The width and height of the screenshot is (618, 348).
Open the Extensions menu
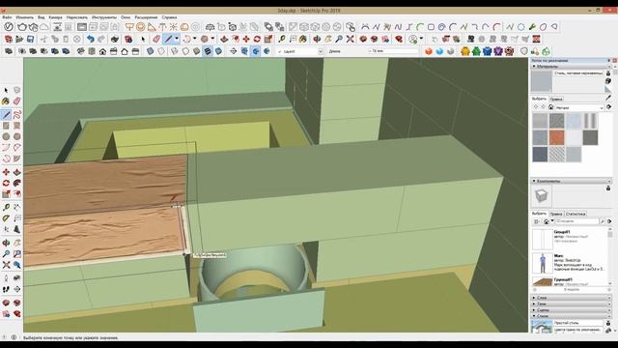point(146,17)
